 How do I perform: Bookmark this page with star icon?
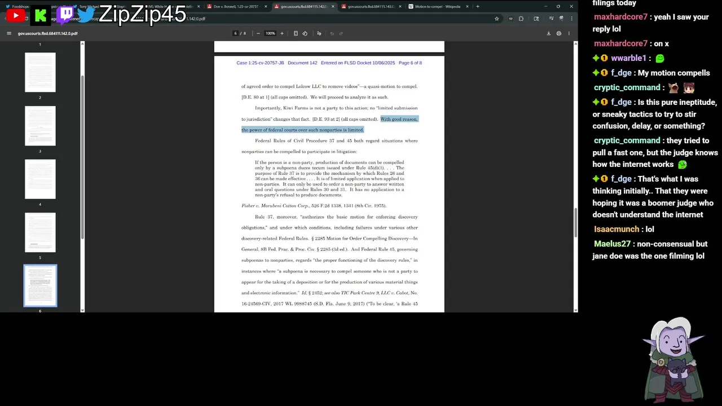(496, 19)
